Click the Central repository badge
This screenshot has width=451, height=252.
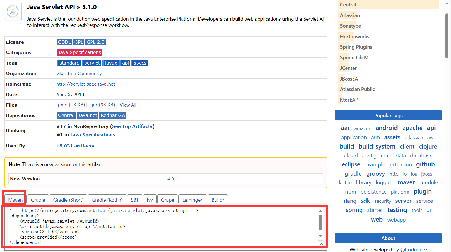click(x=66, y=115)
